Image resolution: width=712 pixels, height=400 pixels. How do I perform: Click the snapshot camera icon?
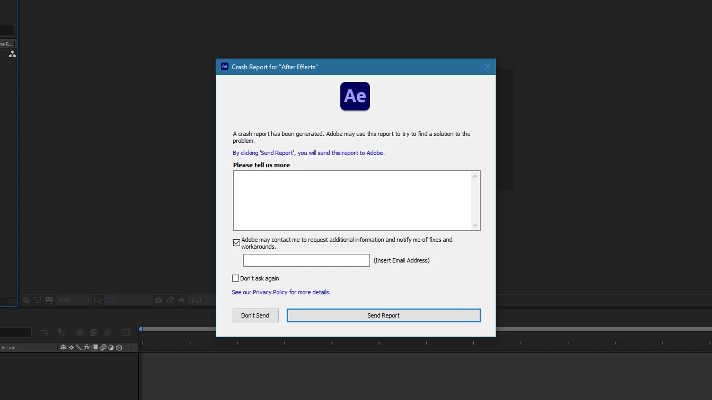click(x=158, y=300)
